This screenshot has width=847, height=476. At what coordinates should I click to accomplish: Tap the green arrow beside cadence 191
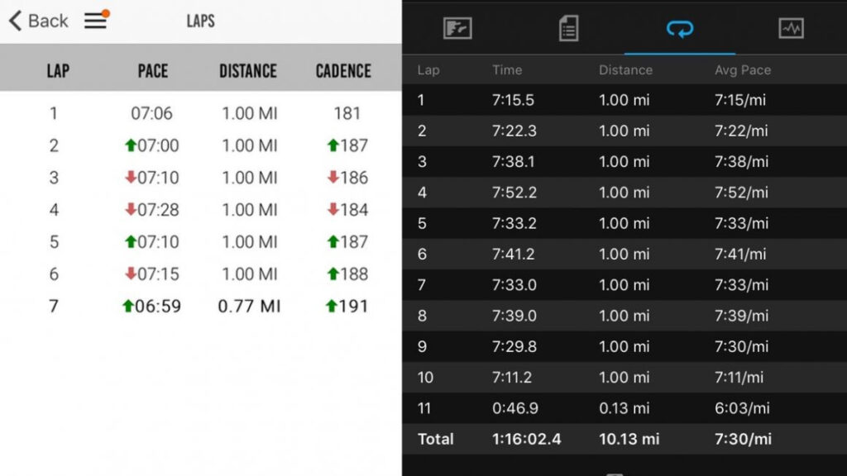(333, 307)
